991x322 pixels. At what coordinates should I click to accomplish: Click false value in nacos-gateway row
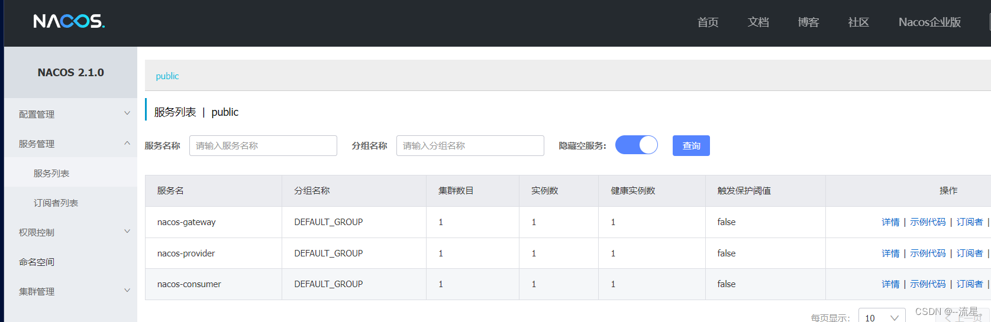tap(727, 222)
